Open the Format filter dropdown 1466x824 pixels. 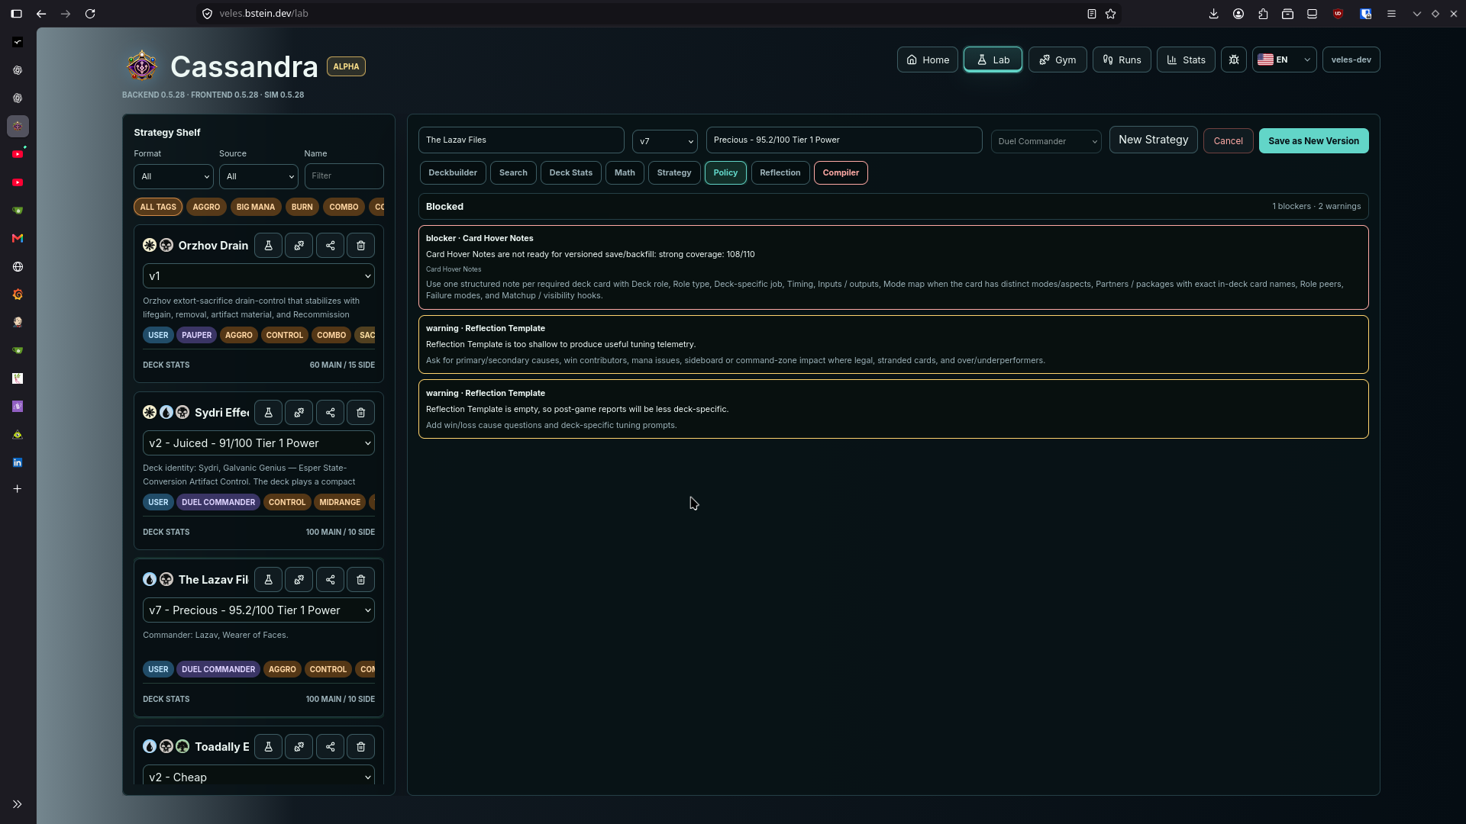[174, 176]
